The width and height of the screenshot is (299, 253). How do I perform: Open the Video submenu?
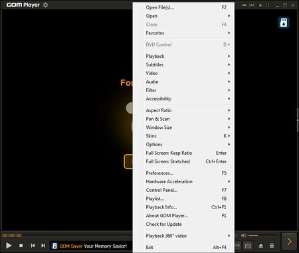click(x=186, y=73)
